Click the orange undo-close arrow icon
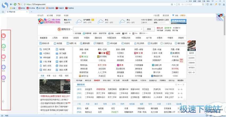Viewport: 226px width, 117px height. (x=19, y=4)
